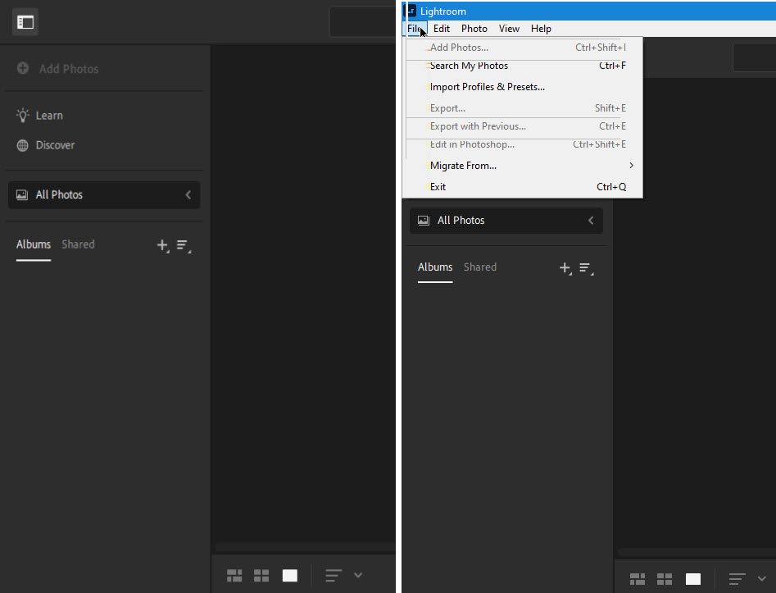Select the large grid view icon

234,575
